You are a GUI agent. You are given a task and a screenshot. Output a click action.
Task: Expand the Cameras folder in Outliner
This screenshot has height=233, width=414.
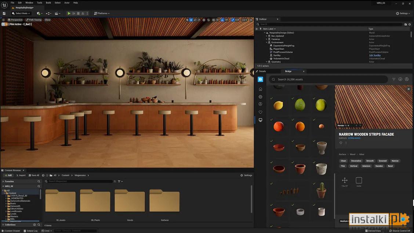click(266, 39)
